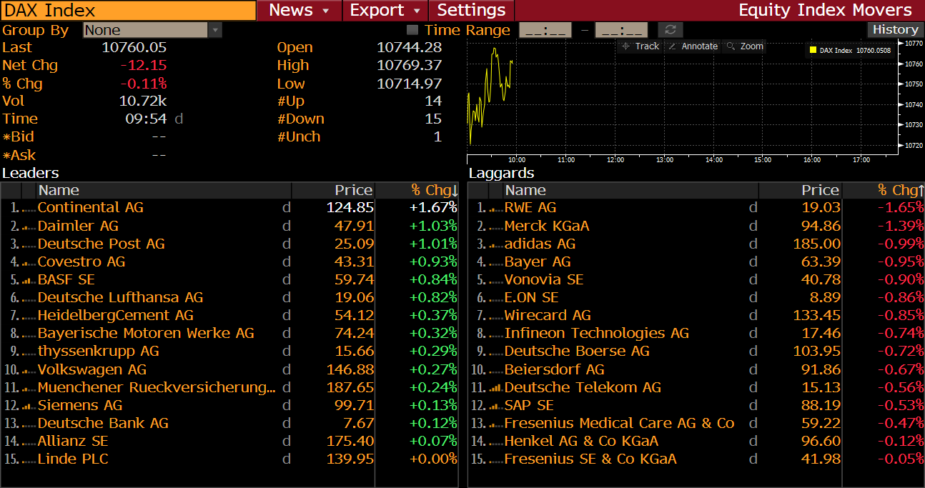The height and width of the screenshot is (488, 925).
Task: Click the refresh arrows icon beside Time Range
Action: tap(670, 29)
